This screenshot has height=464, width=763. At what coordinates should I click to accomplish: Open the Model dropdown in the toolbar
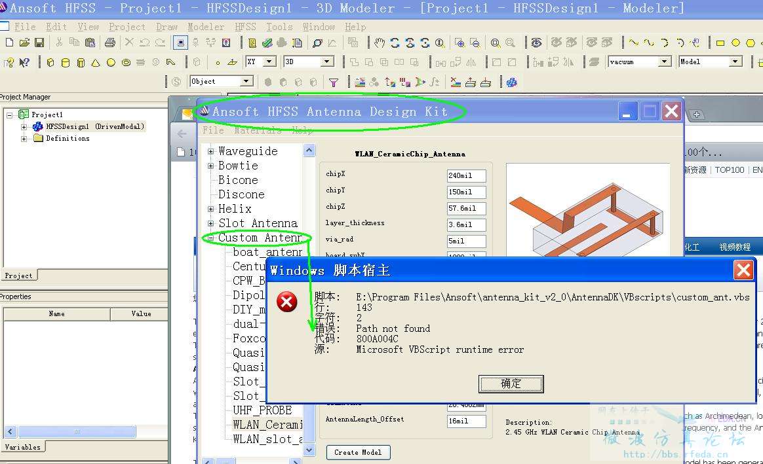pyautogui.click(x=735, y=62)
